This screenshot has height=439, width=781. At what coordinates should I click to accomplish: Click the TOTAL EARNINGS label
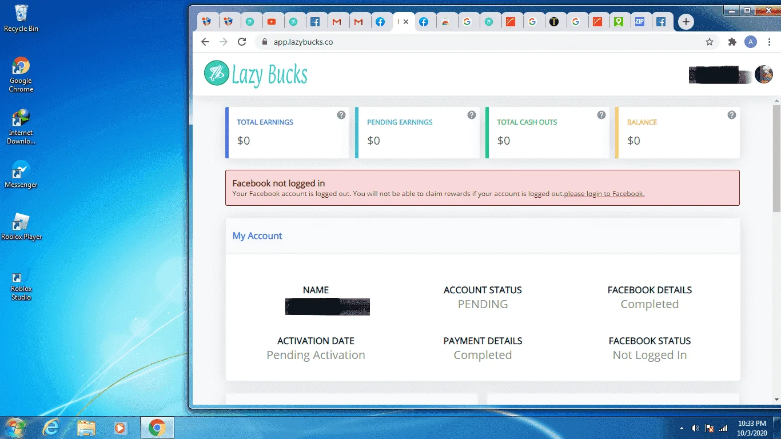265,122
